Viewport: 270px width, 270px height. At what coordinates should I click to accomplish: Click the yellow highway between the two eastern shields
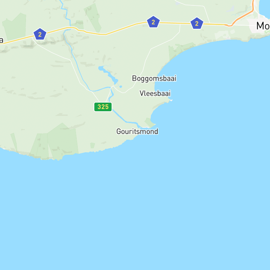175,23
